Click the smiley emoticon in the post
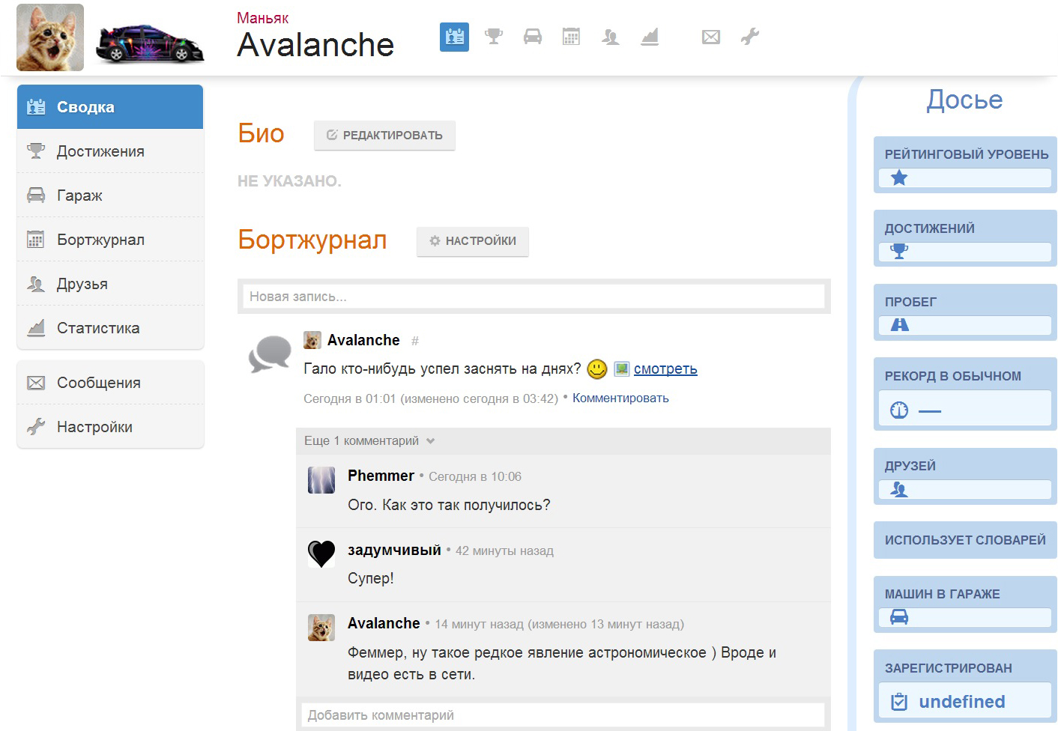This screenshot has height=731, width=1058. pyautogui.click(x=597, y=368)
